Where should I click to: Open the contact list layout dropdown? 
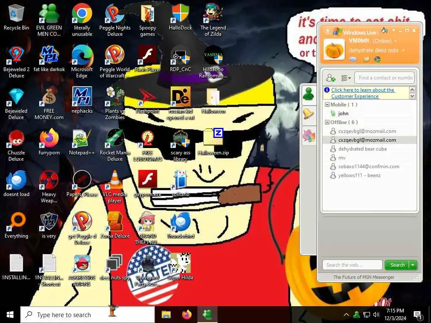click(346, 78)
